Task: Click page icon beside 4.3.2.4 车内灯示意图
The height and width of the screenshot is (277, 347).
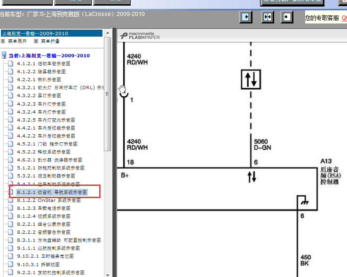Action: coord(10,112)
